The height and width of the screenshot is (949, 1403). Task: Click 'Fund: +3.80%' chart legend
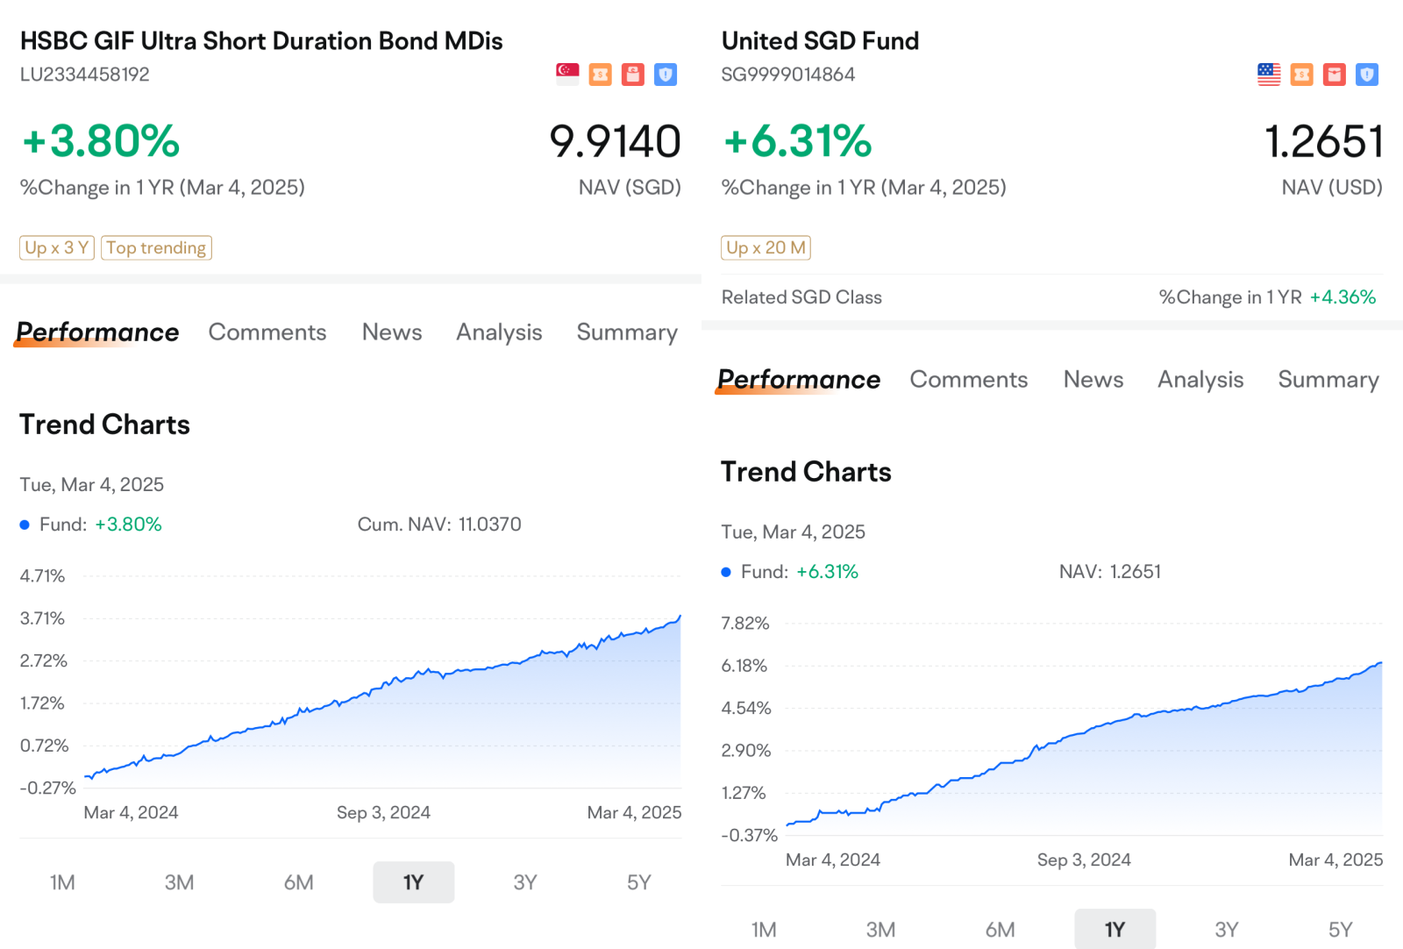point(91,524)
